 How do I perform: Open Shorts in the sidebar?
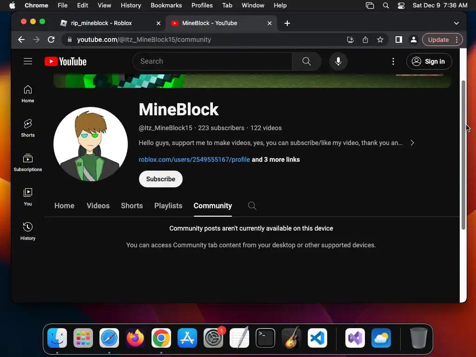[27, 128]
